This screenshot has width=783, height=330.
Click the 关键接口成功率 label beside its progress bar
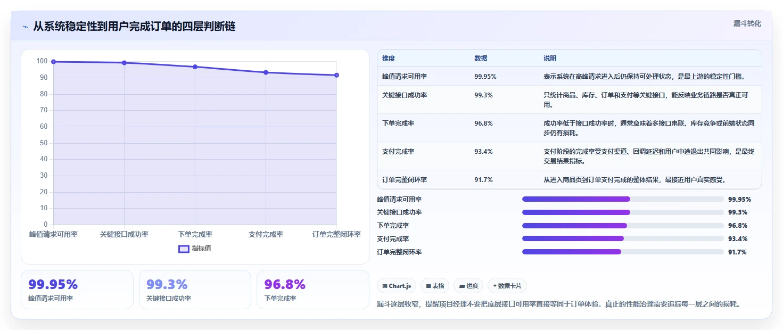[399, 212]
